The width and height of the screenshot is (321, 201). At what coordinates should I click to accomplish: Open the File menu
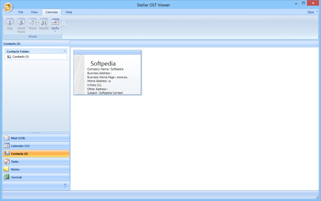coord(21,12)
